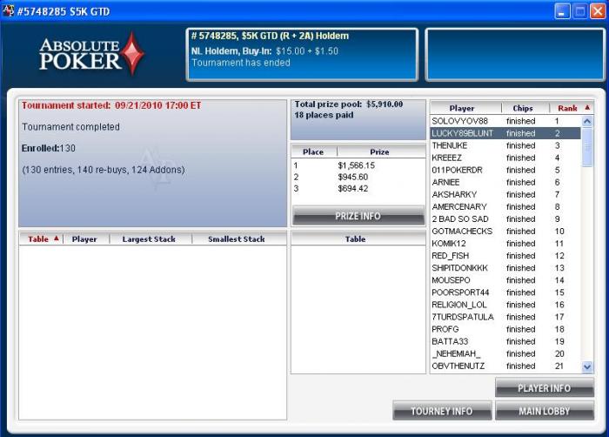Image resolution: width=609 pixels, height=437 pixels.
Task: Select player _NEHEMIAH_
Action: (x=505, y=353)
